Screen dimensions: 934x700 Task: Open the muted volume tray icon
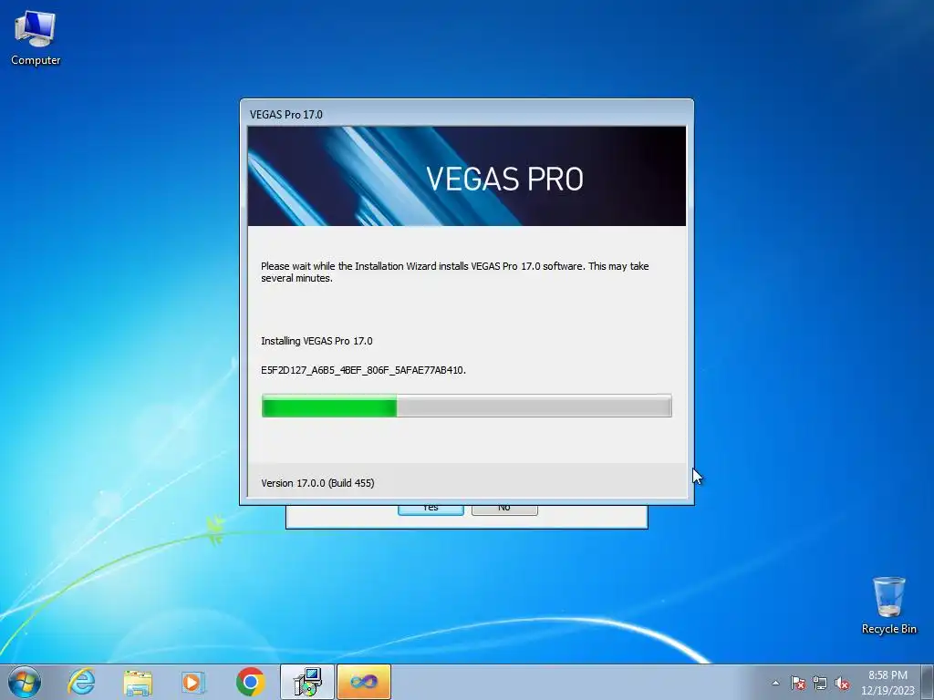tap(842, 683)
